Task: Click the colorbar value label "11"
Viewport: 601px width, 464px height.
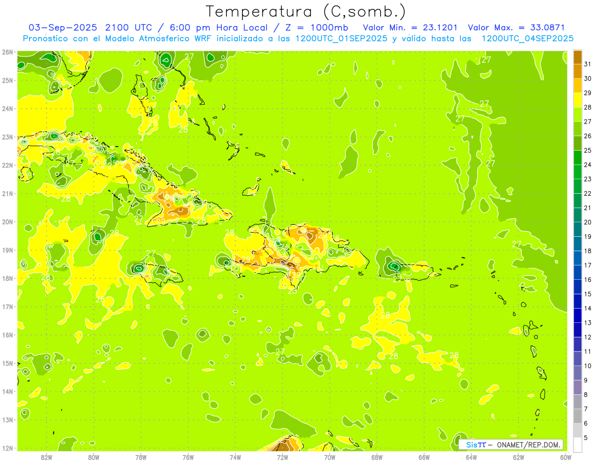Action: click(587, 351)
